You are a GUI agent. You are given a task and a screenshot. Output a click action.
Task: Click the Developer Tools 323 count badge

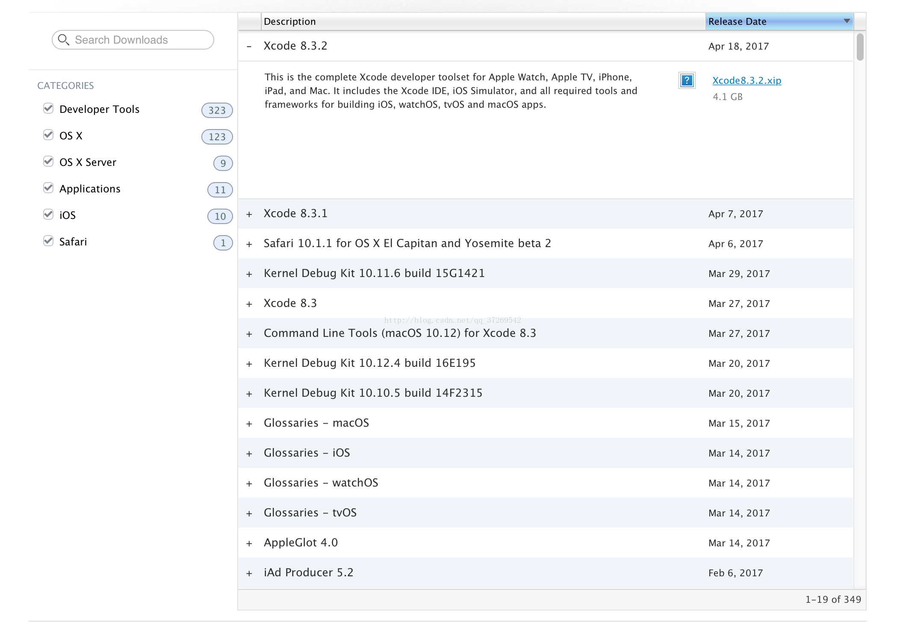[x=217, y=110]
